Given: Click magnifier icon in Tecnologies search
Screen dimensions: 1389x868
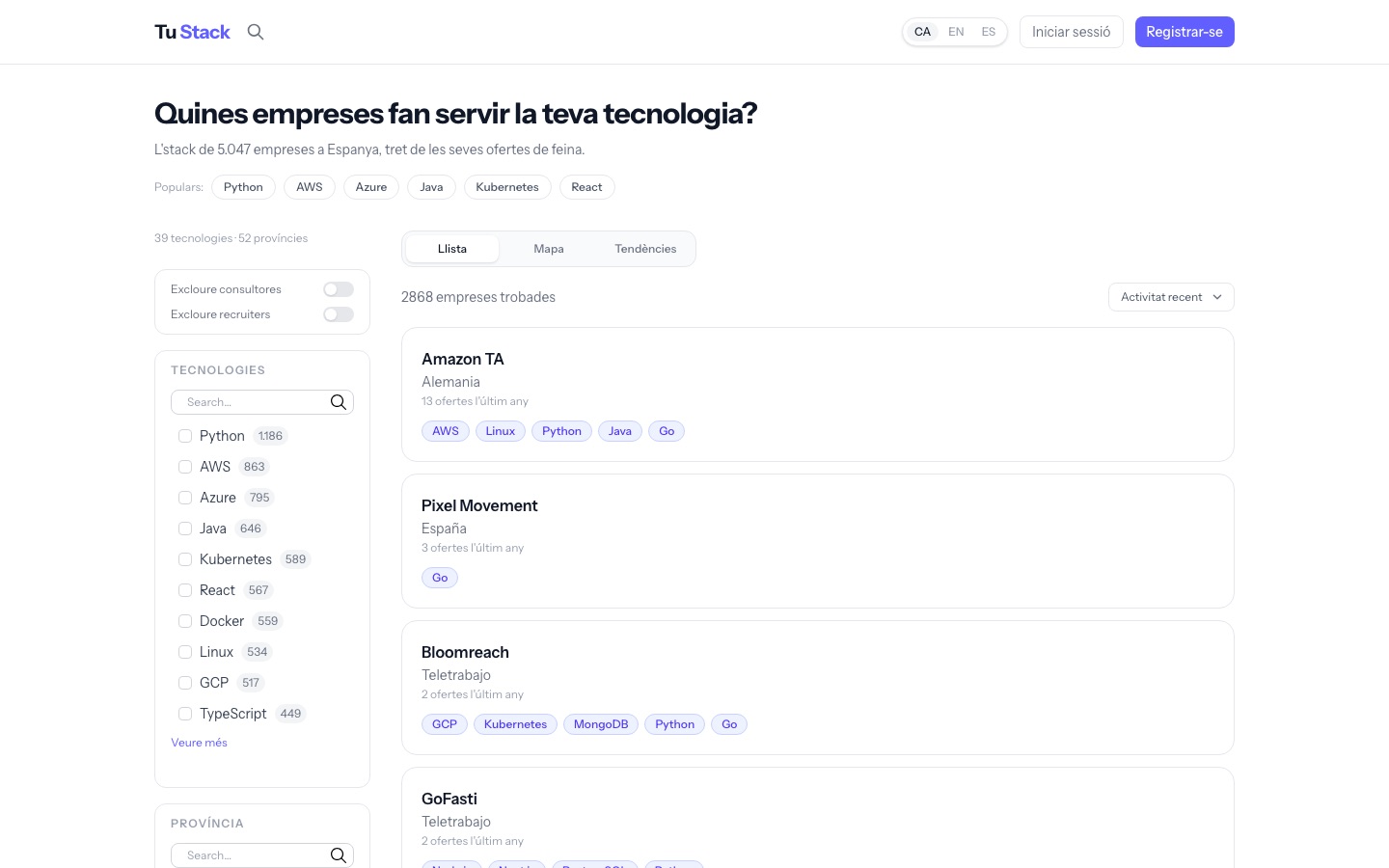Looking at the screenshot, I should (x=339, y=402).
